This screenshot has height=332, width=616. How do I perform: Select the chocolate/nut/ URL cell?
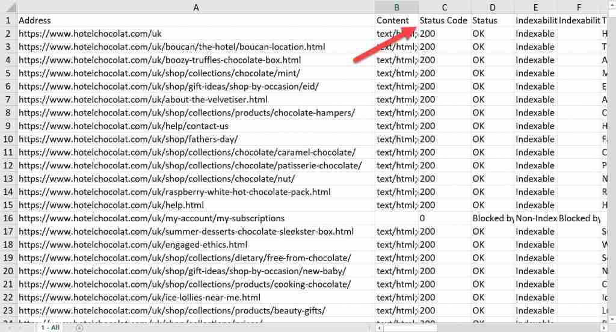[x=196, y=179]
